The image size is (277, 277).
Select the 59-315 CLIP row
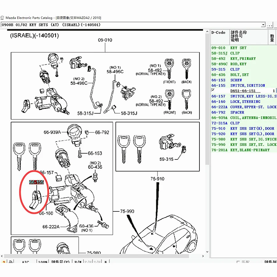[x=244, y=70]
